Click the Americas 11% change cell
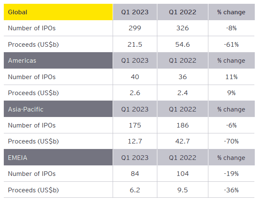The image size is (259, 202). (232, 77)
